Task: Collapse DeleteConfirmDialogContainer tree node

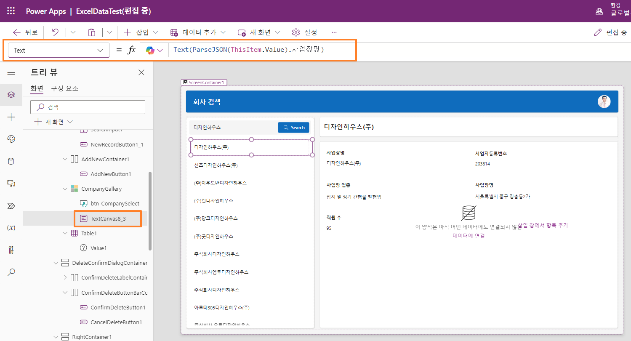Action: (x=56, y=263)
